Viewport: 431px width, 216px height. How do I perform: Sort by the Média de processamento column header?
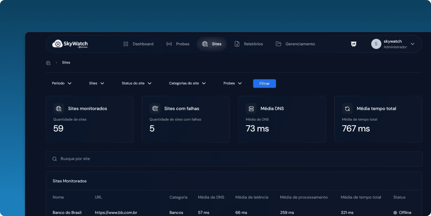tap(304, 197)
